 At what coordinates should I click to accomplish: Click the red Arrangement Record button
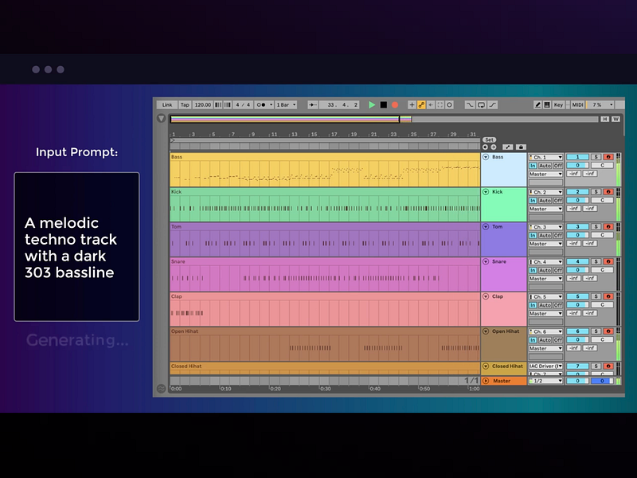pos(394,105)
